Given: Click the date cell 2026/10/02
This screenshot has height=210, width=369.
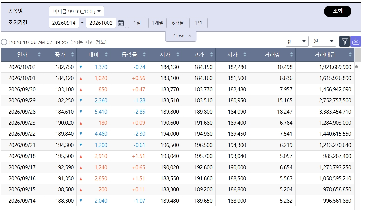Looking at the screenshot, I should click(22, 67).
